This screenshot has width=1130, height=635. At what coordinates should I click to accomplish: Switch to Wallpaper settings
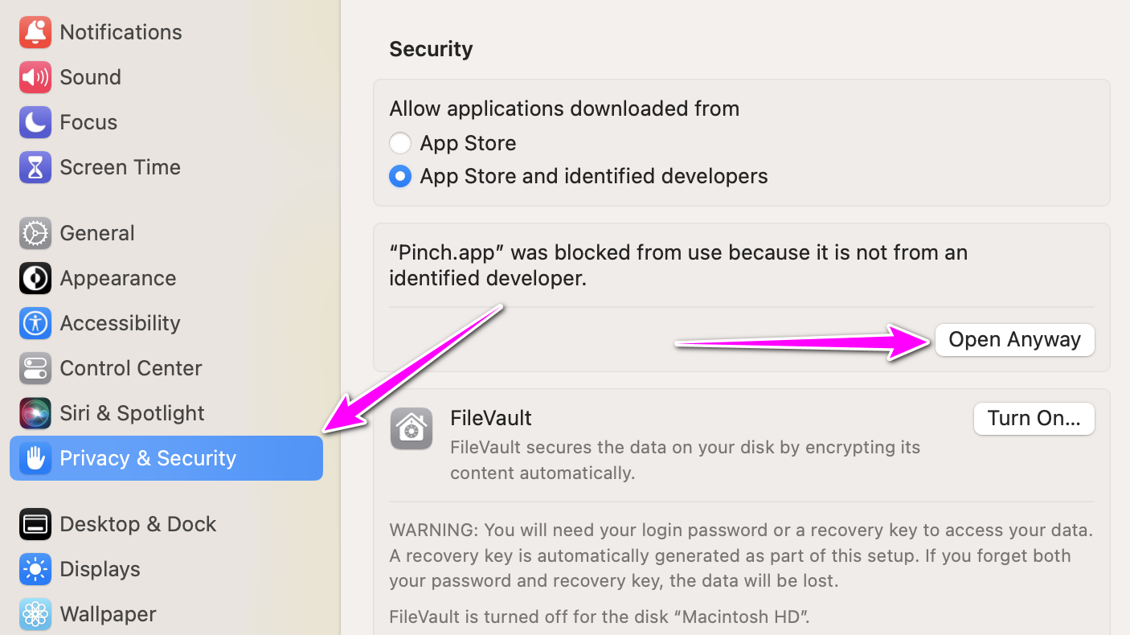[x=108, y=614]
